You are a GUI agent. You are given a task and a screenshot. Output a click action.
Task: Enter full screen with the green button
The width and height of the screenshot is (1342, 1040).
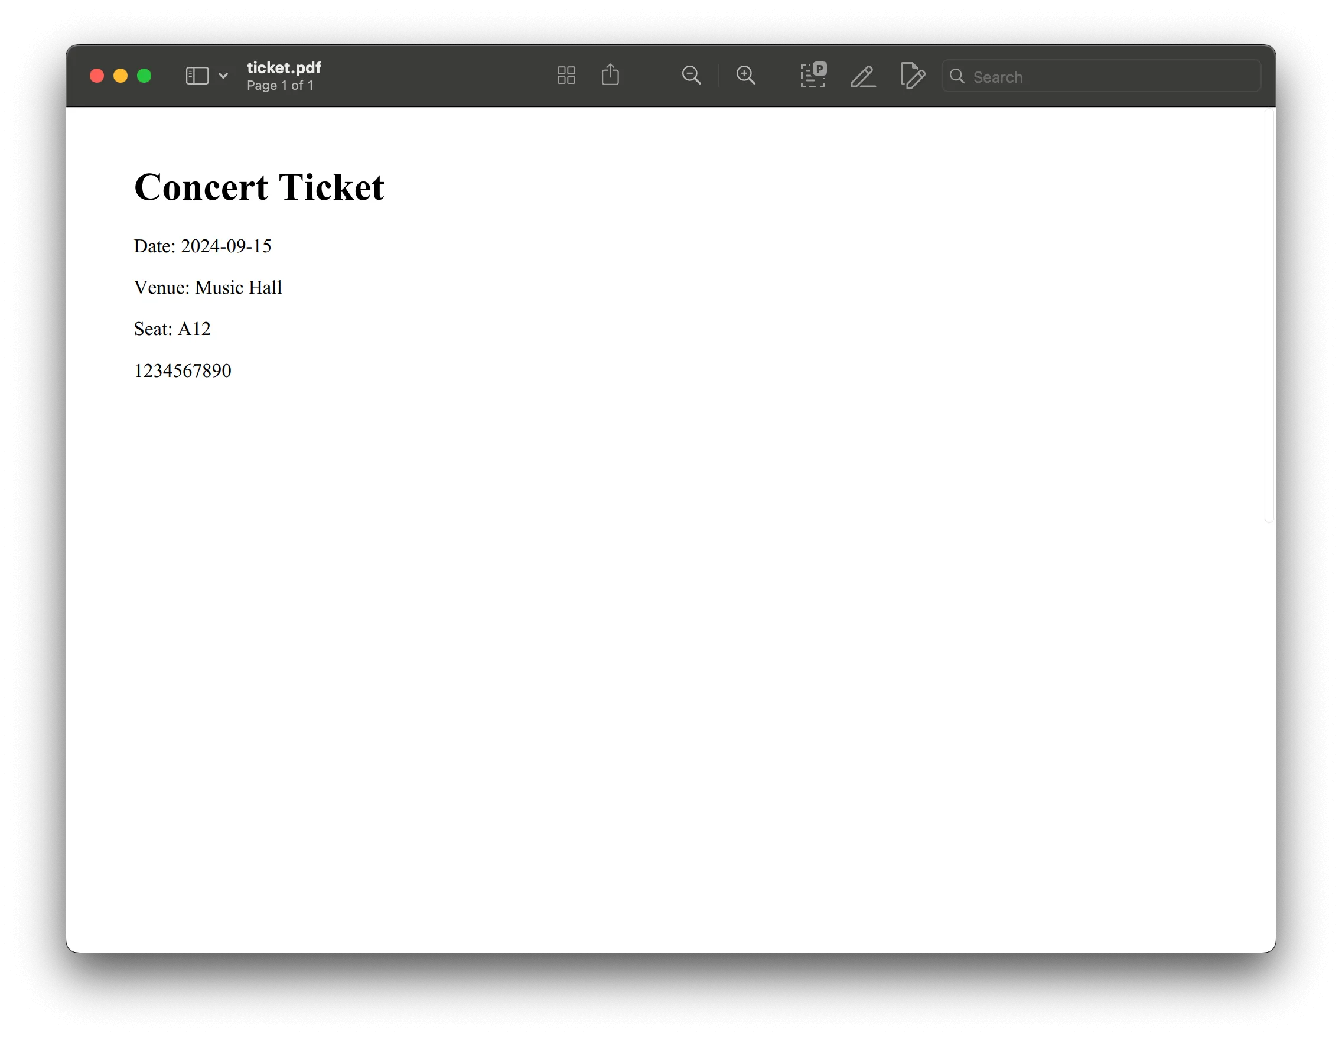pos(144,75)
